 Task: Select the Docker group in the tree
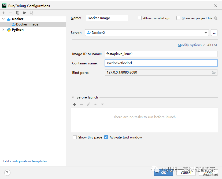[17, 19]
